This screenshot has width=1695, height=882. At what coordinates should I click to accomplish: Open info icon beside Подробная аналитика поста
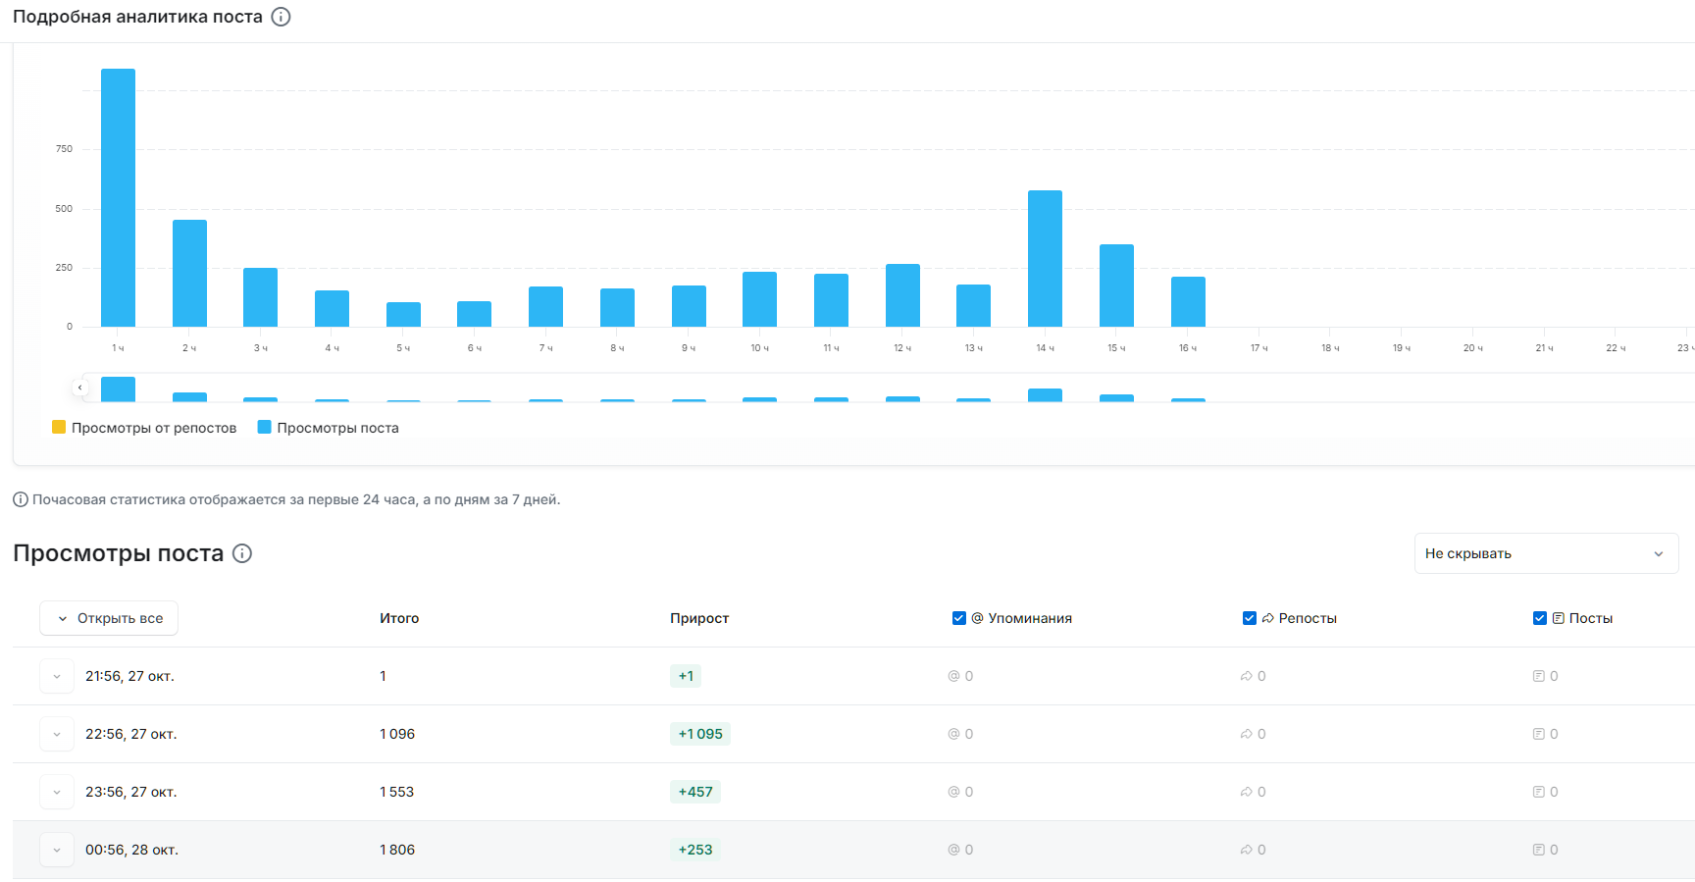[x=281, y=17]
